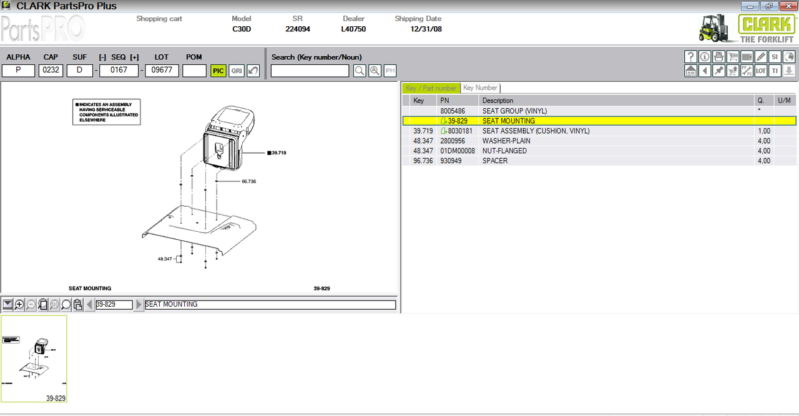Click the LOT field containing 09677

[162, 70]
